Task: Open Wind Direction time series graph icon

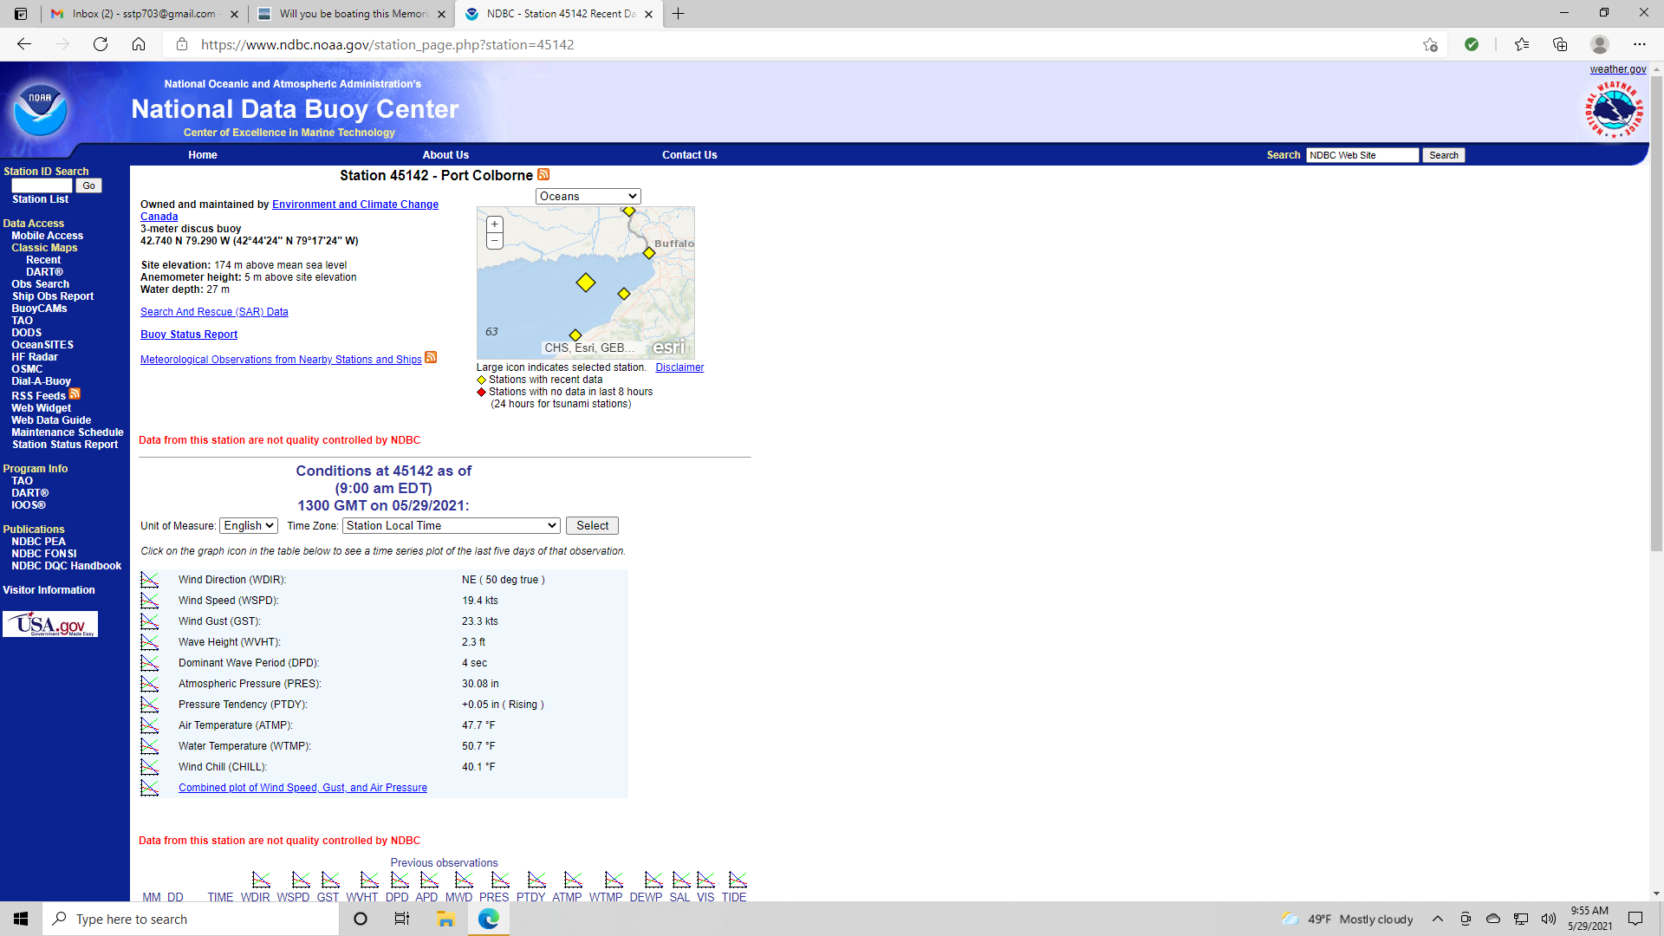Action: pos(150,580)
